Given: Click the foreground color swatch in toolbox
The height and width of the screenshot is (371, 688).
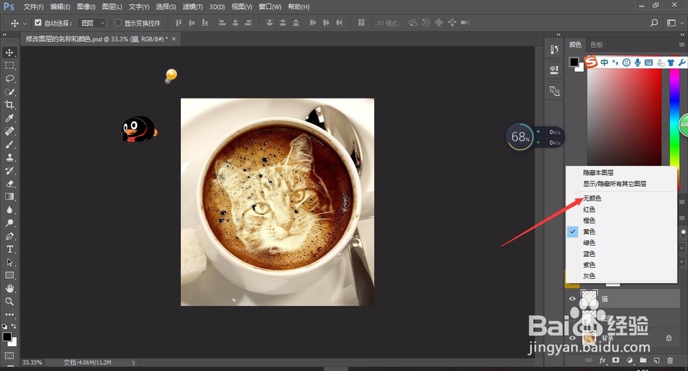Looking at the screenshot, I should (x=7, y=337).
